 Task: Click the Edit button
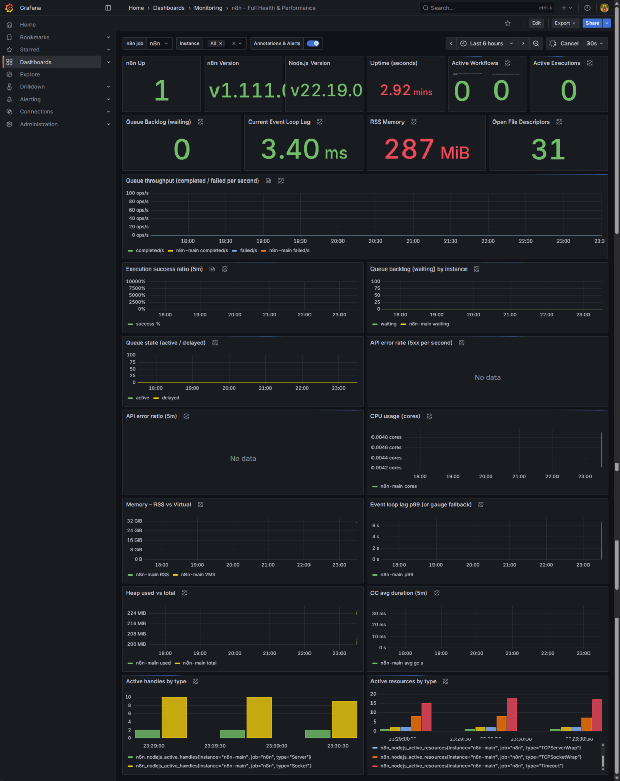pyautogui.click(x=536, y=23)
